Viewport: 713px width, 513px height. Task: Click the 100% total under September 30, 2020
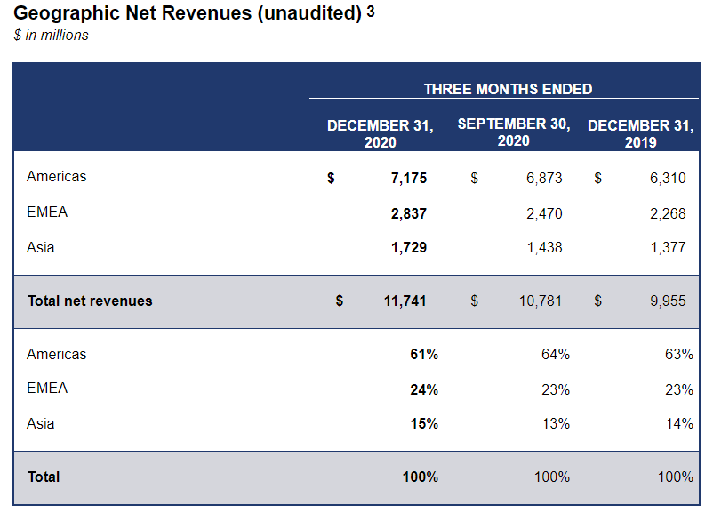click(552, 477)
